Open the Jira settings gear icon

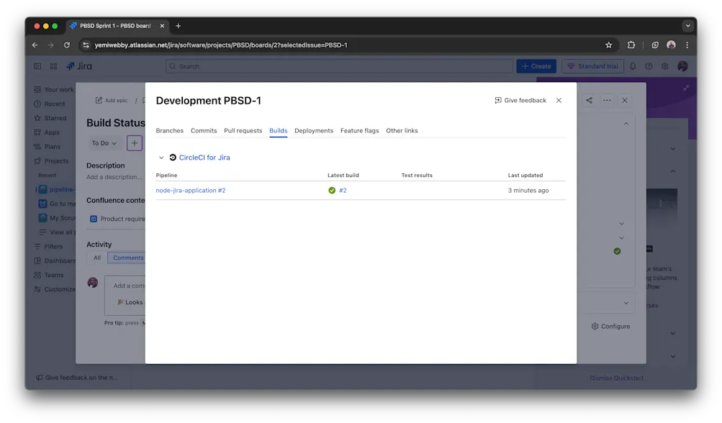[664, 66]
